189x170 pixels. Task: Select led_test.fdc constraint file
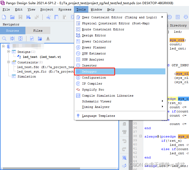pos(45,67)
